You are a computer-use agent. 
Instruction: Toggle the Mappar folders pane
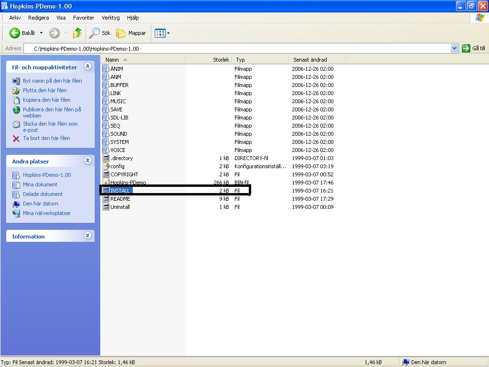pos(131,33)
